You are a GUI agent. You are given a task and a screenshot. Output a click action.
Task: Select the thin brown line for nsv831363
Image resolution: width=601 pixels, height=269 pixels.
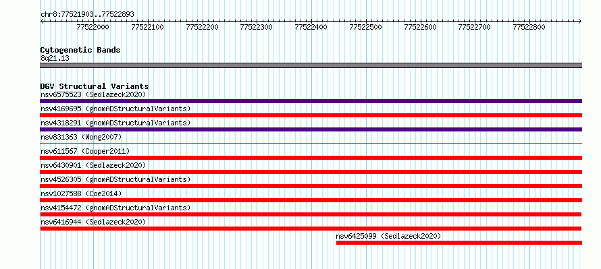pyautogui.click(x=311, y=144)
